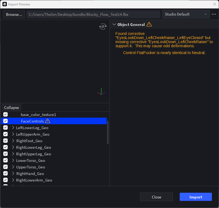Expand the LeftLowerLeg_Geo tree node
Screen dimensions: 219x208
(x=13, y=127)
